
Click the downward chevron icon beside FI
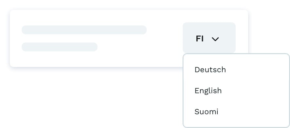(215, 39)
